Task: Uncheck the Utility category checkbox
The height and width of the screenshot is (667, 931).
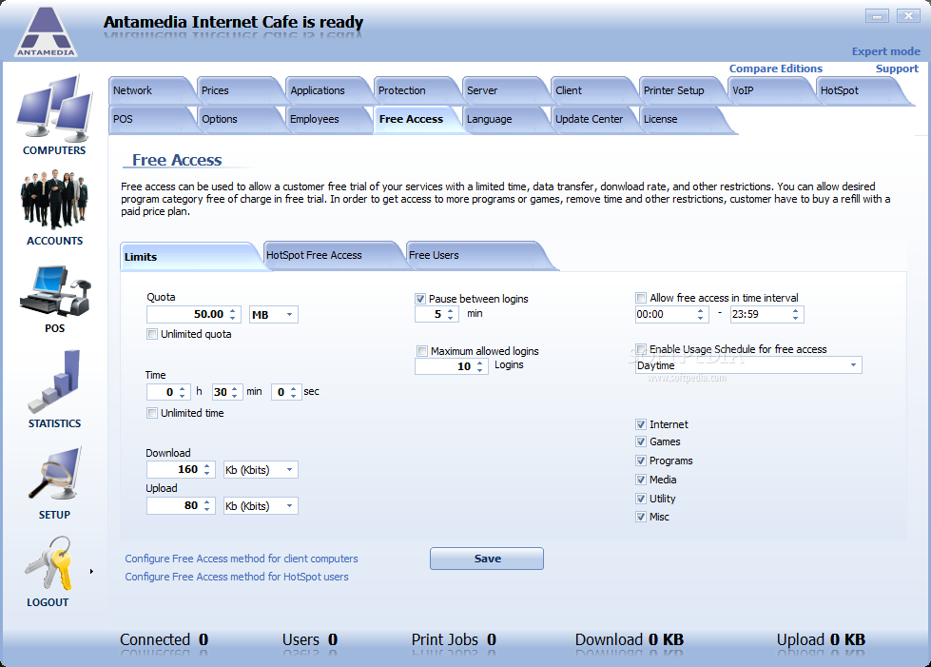Action: [x=641, y=499]
